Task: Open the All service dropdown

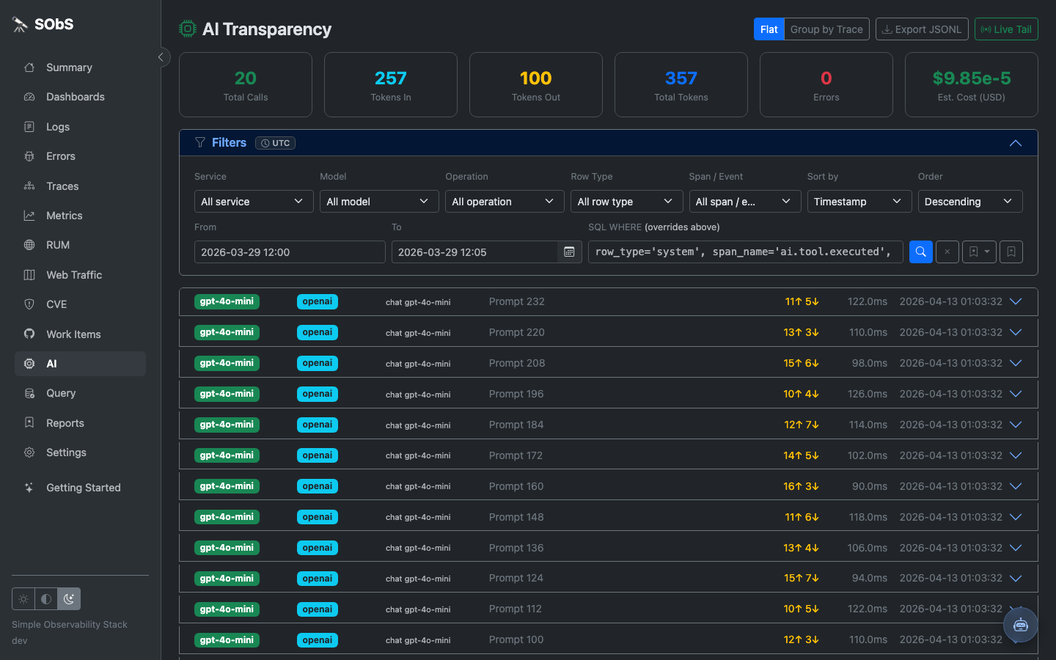Action: pyautogui.click(x=254, y=202)
